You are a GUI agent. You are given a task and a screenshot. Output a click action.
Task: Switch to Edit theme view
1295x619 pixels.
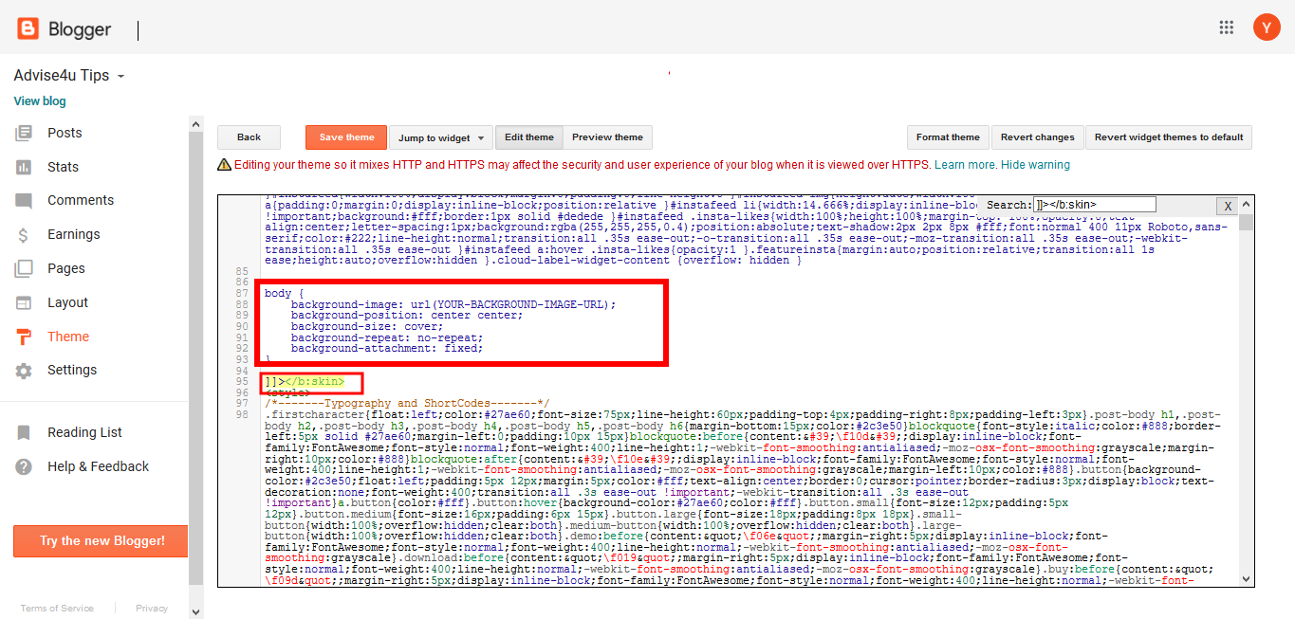[x=528, y=137]
